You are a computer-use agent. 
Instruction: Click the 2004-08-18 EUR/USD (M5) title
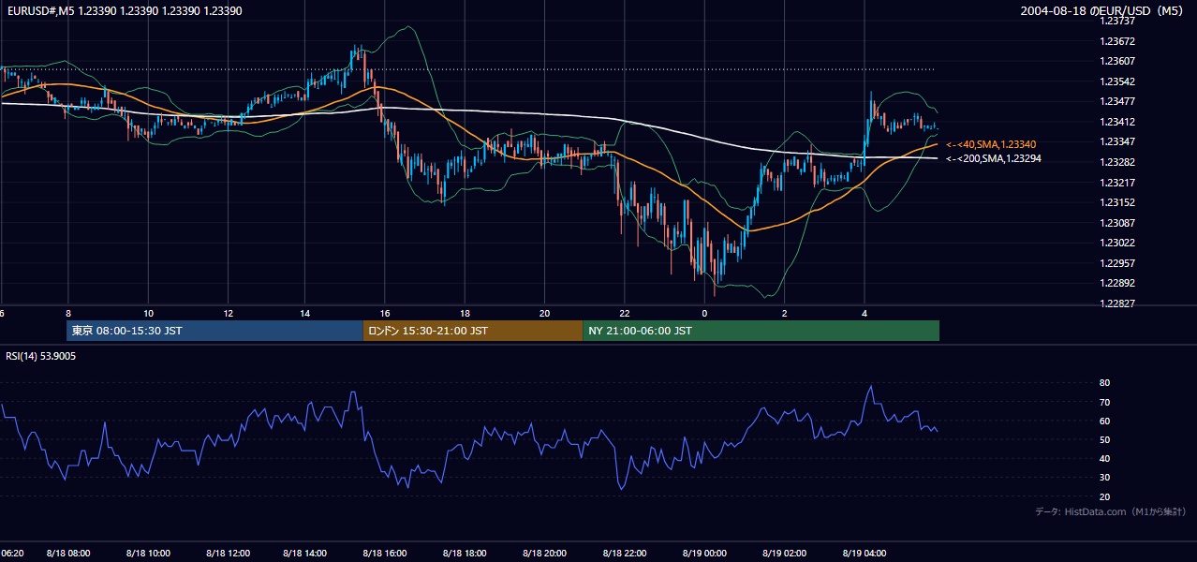(1103, 10)
